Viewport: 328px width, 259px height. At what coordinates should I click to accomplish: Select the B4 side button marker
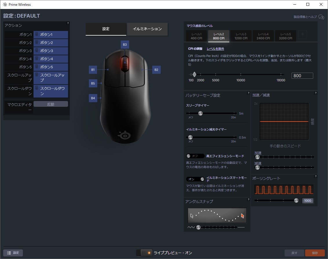(93, 98)
